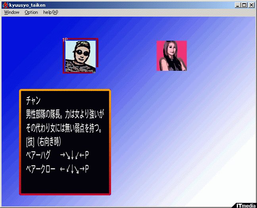The height and width of the screenshot is (208, 257).
Task: Click the kyuusyo_taiken app icon in title bar
Action: click(x=5, y=5)
